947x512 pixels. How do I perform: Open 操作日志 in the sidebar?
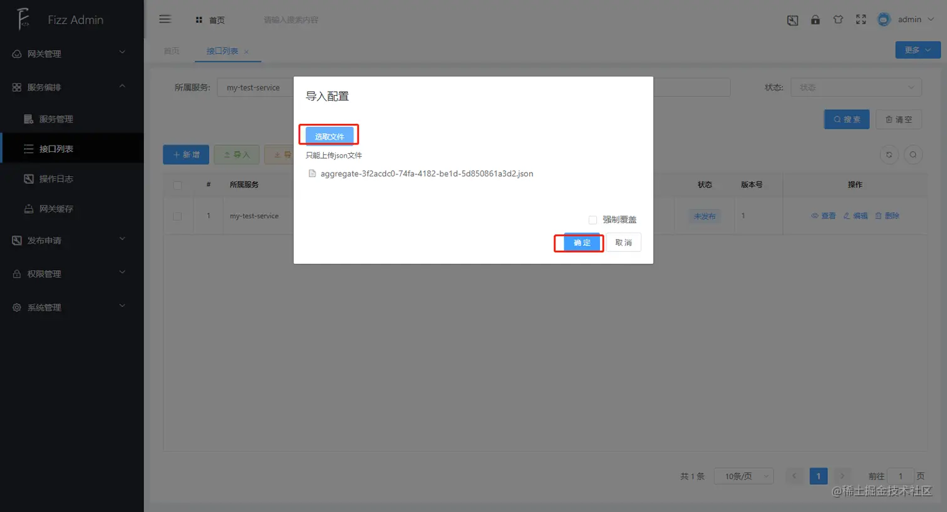tap(72, 179)
